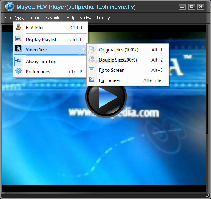Set video to Original Size(100%)
211x199 pixels.
[x=128, y=50]
